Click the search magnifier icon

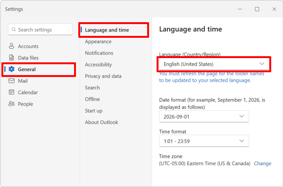pyautogui.click(x=14, y=29)
